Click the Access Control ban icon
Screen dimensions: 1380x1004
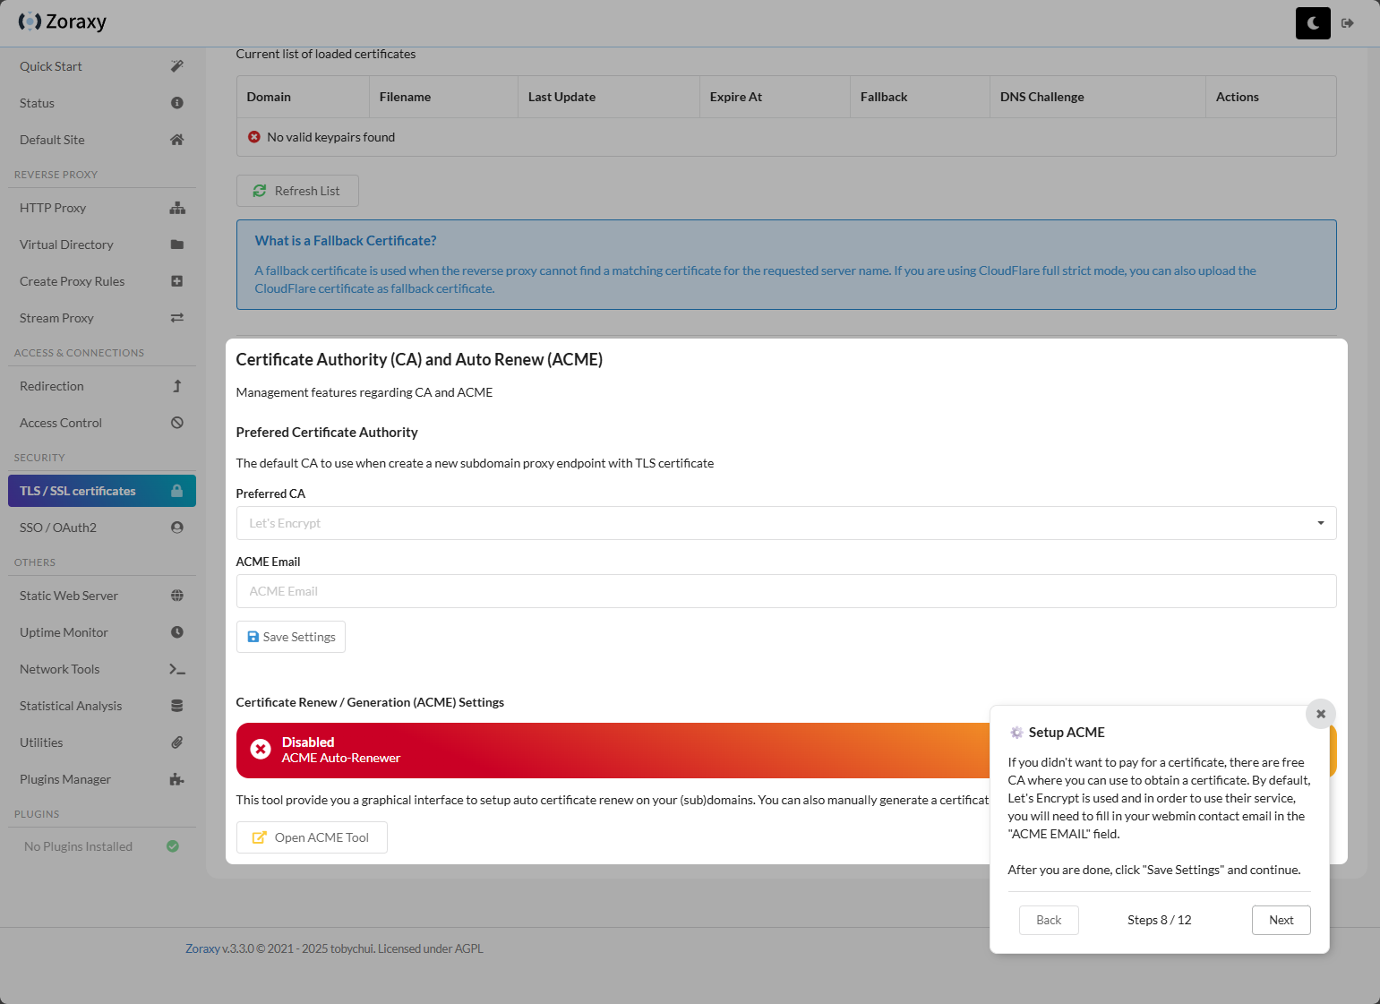point(177,423)
